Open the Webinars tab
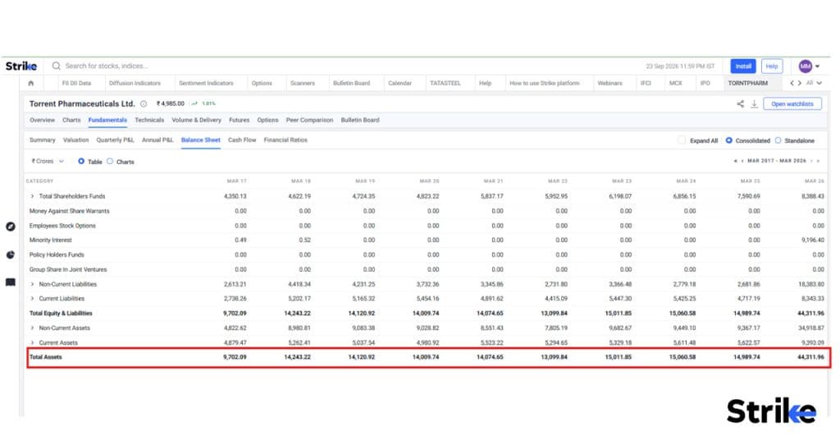 coord(609,83)
